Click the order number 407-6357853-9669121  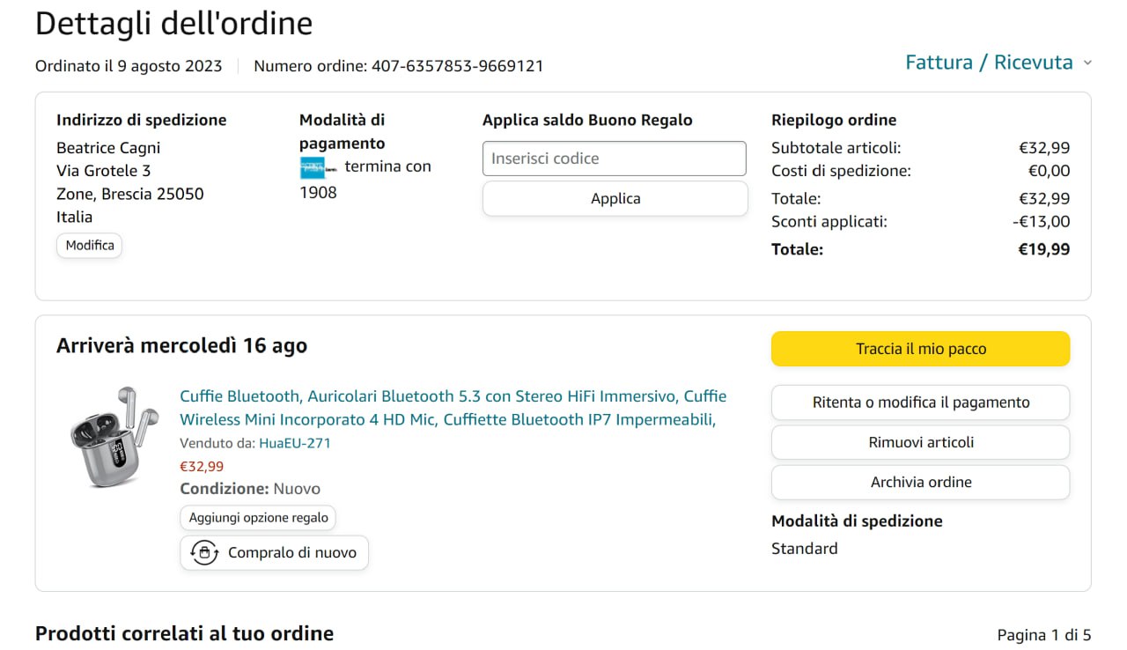click(457, 66)
